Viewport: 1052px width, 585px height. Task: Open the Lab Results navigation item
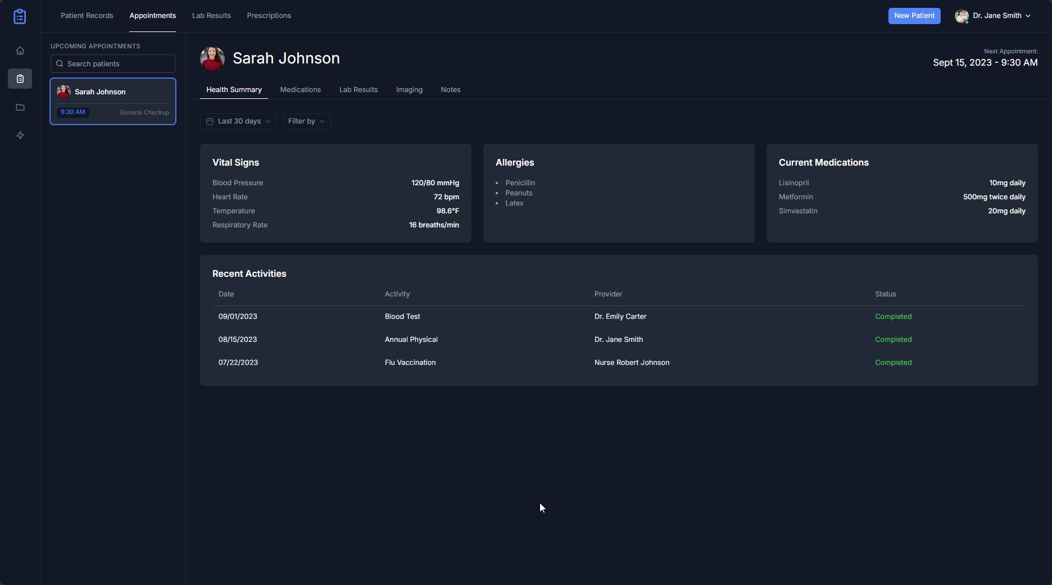tap(211, 16)
